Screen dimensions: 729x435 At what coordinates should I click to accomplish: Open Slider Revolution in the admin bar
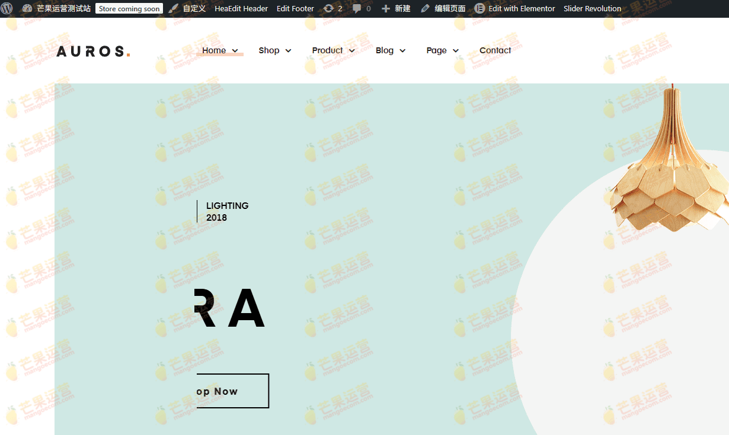593,8
